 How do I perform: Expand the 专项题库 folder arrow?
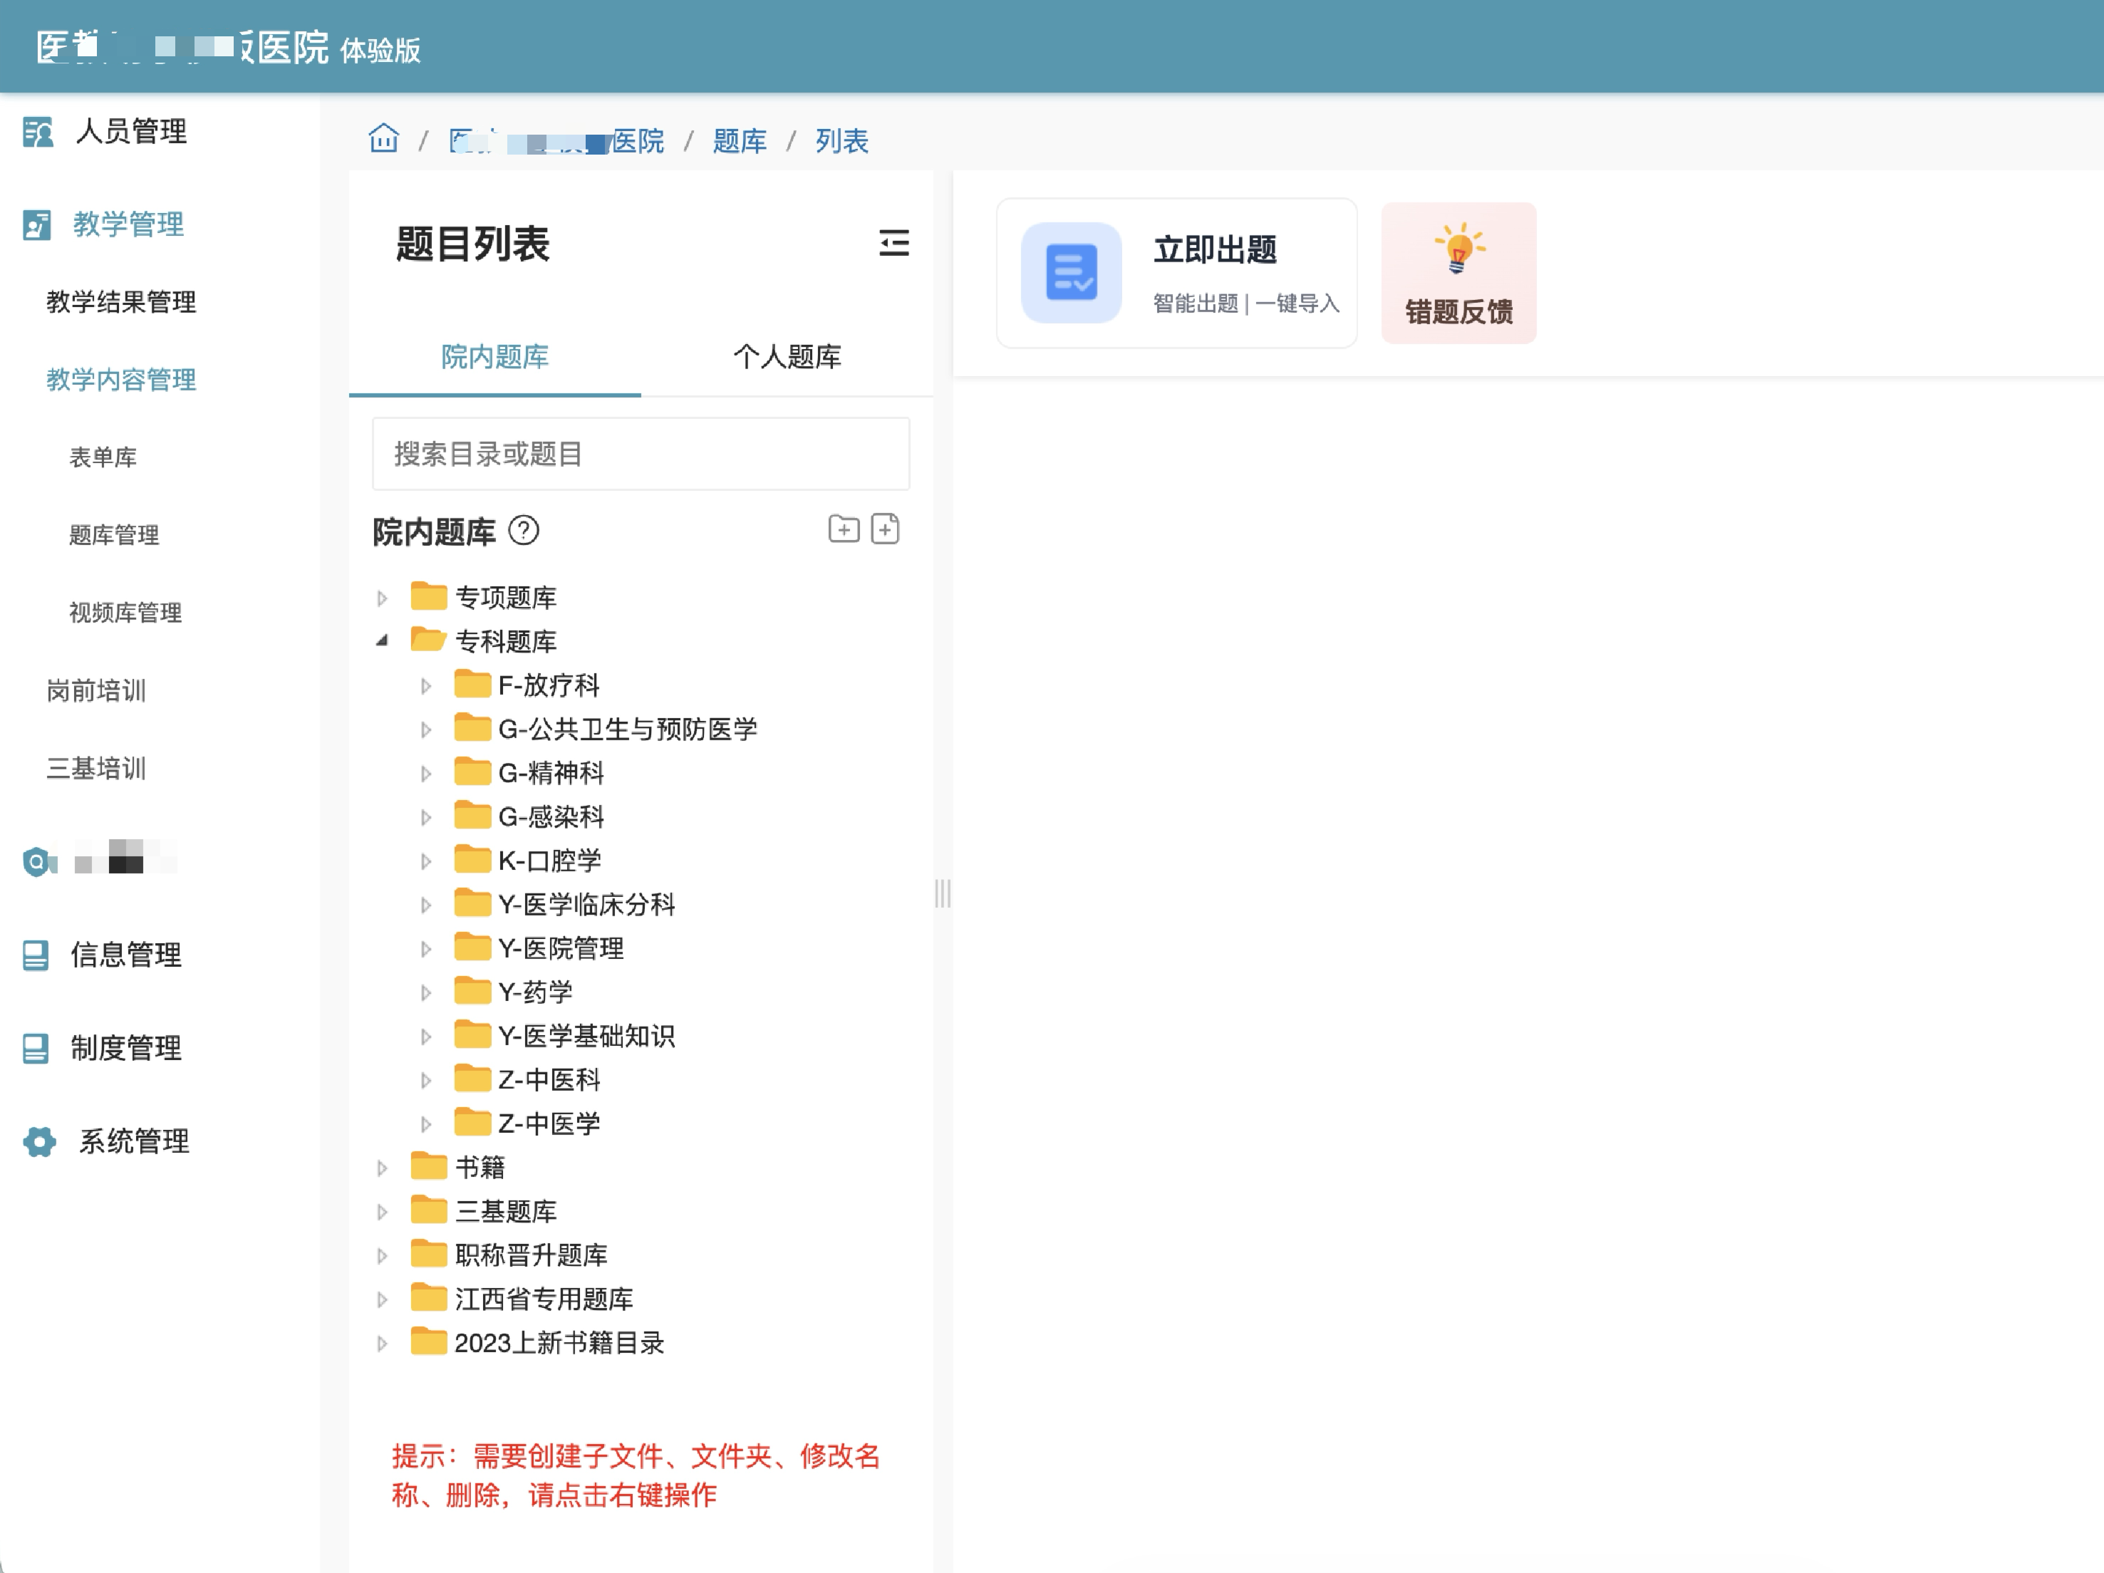point(383,598)
